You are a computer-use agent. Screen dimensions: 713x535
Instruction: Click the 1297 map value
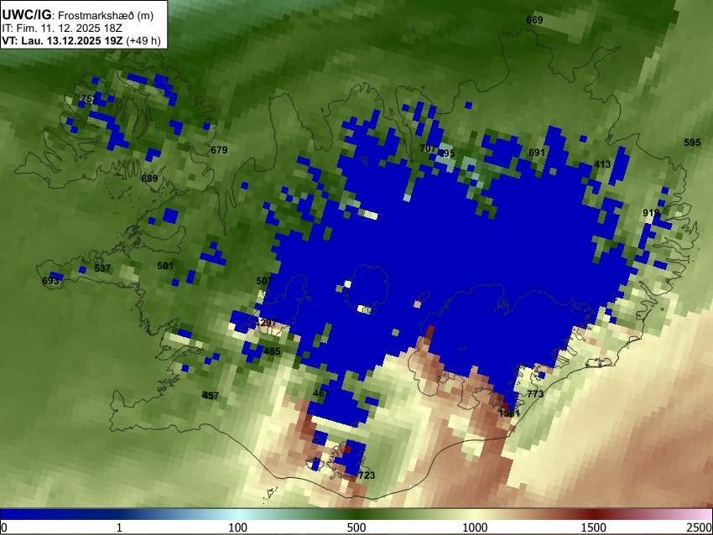click(266, 323)
